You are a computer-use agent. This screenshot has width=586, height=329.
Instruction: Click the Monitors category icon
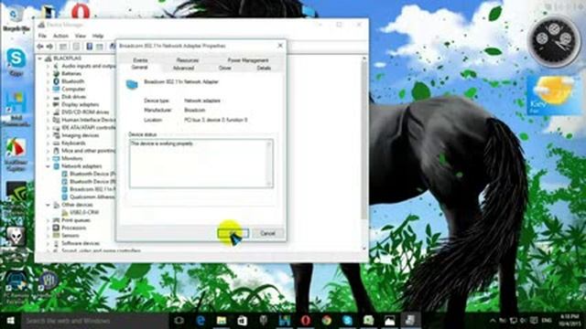(x=56, y=158)
